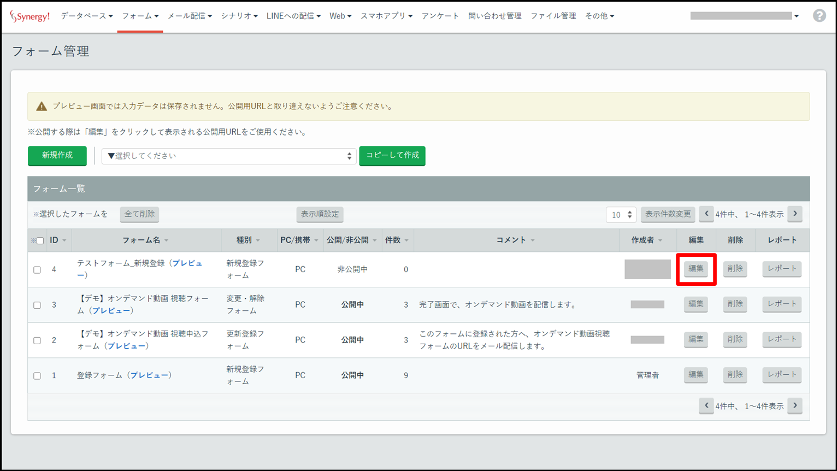Go to ファイル管理 in navigation

(553, 16)
